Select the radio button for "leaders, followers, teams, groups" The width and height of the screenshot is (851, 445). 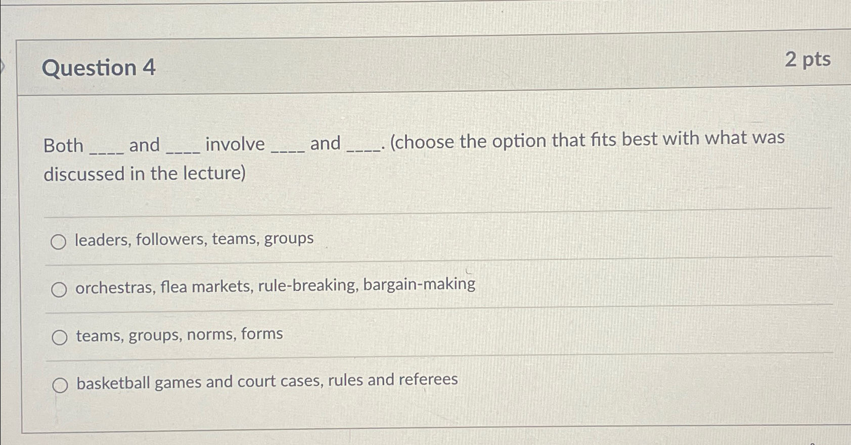(59, 241)
